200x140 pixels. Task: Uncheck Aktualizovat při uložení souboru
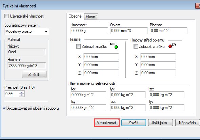coord(4,108)
